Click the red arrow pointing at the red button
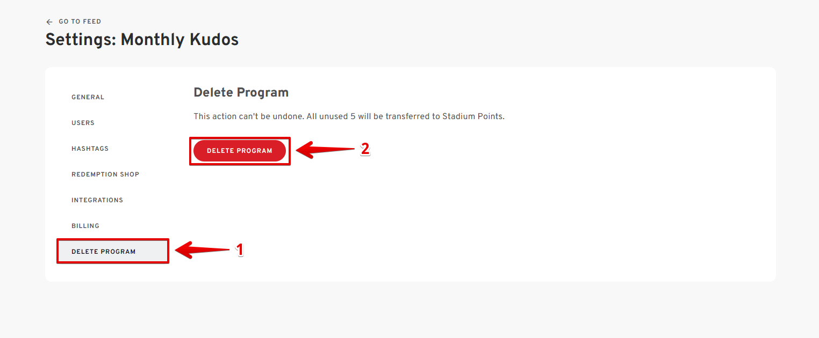Screen dimensions: 819x338 click(324, 150)
